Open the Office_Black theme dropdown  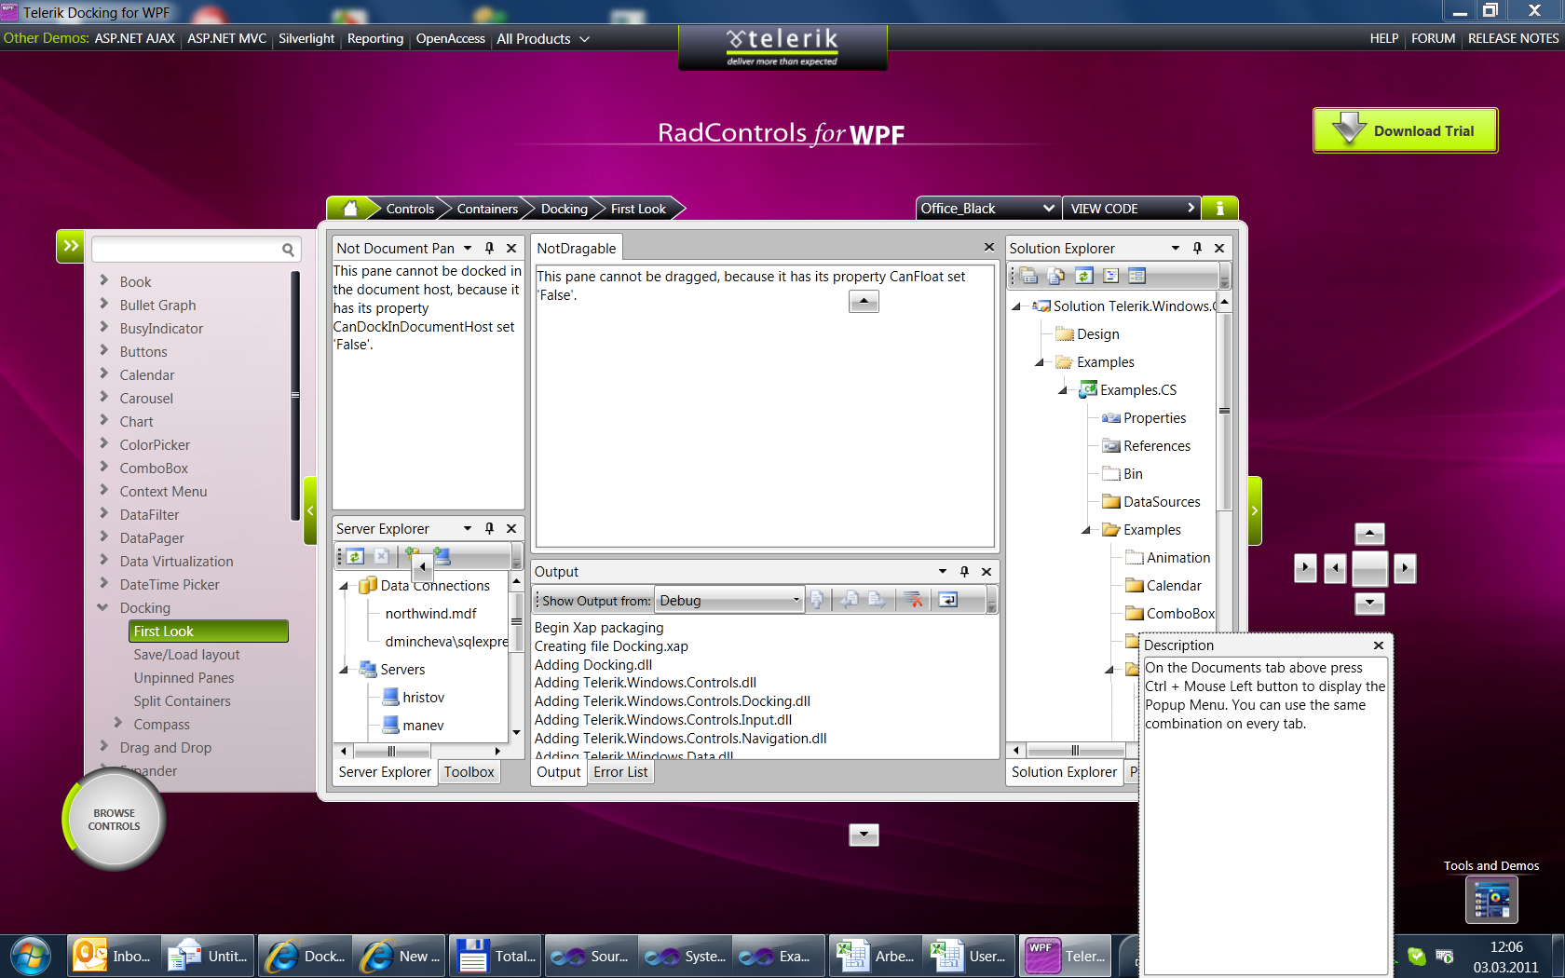(988, 209)
